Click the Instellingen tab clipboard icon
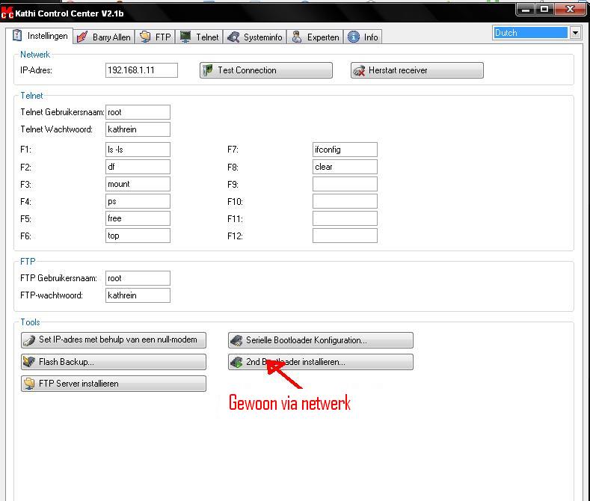 click(17, 35)
